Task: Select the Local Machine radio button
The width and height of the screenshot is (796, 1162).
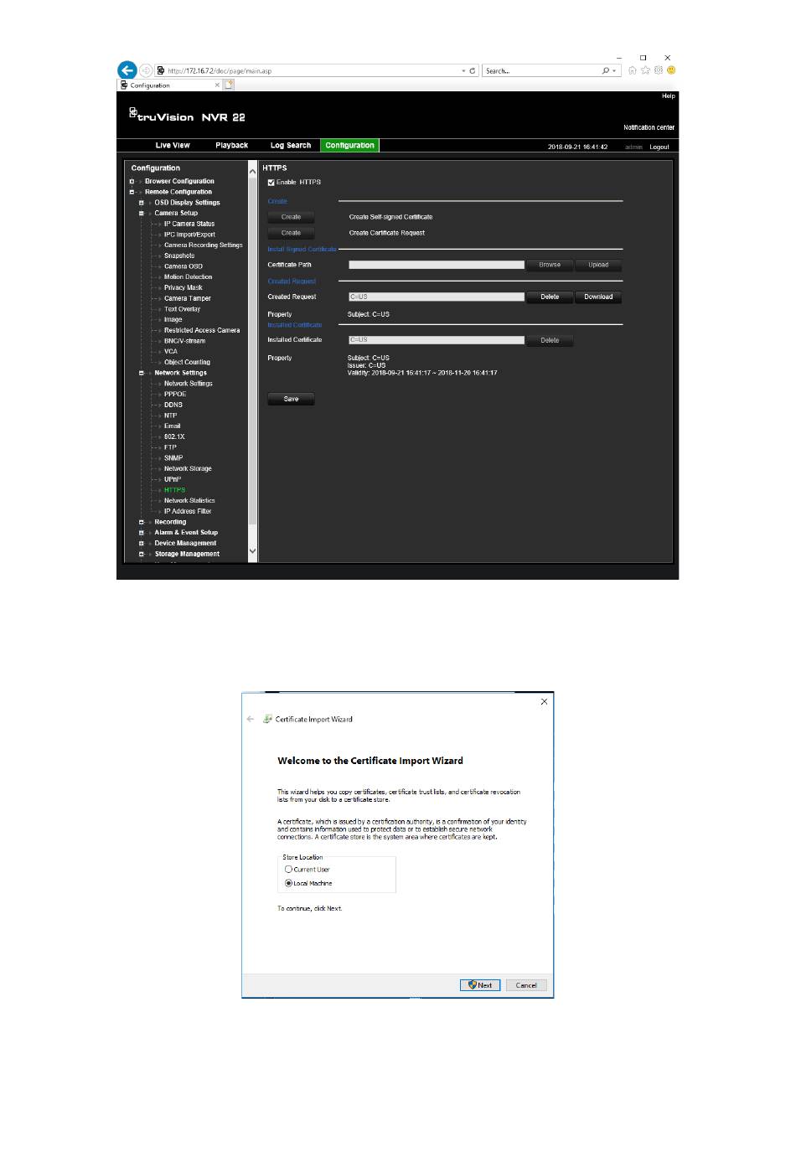Action: (x=289, y=883)
